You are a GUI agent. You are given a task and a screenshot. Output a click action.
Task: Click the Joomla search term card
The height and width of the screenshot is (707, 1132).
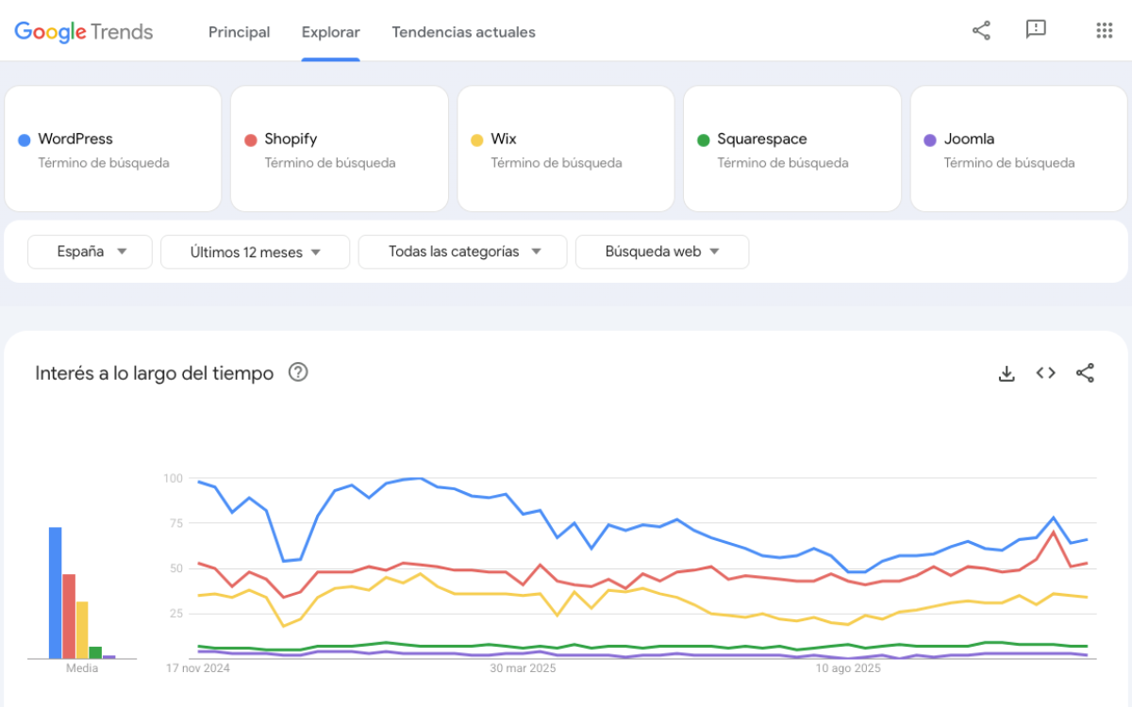tap(1019, 149)
